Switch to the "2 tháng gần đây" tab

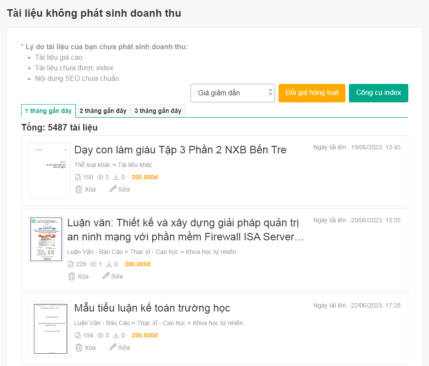[103, 111]
